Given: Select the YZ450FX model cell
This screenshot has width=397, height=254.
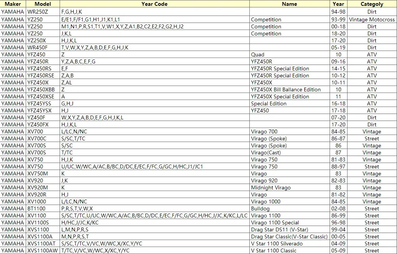Looking at the screenshot, I should click(43, 124).
